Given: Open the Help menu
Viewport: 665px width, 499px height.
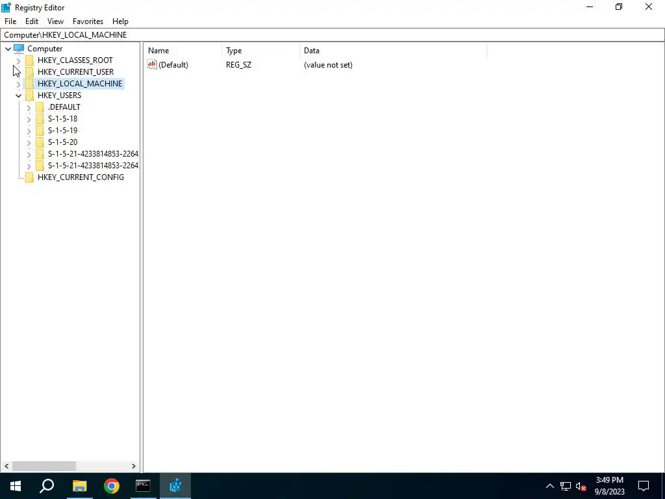Looking at the screenshot, I should pyautogui.click(x=120, y=21).
